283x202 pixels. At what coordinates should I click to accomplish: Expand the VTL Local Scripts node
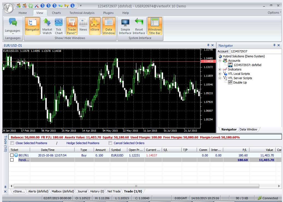[x=220, y=74]
